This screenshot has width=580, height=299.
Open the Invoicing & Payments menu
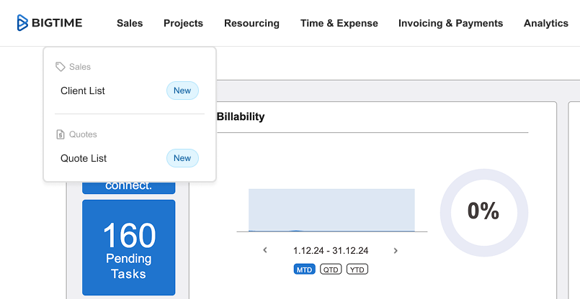(x=450, y=23)
